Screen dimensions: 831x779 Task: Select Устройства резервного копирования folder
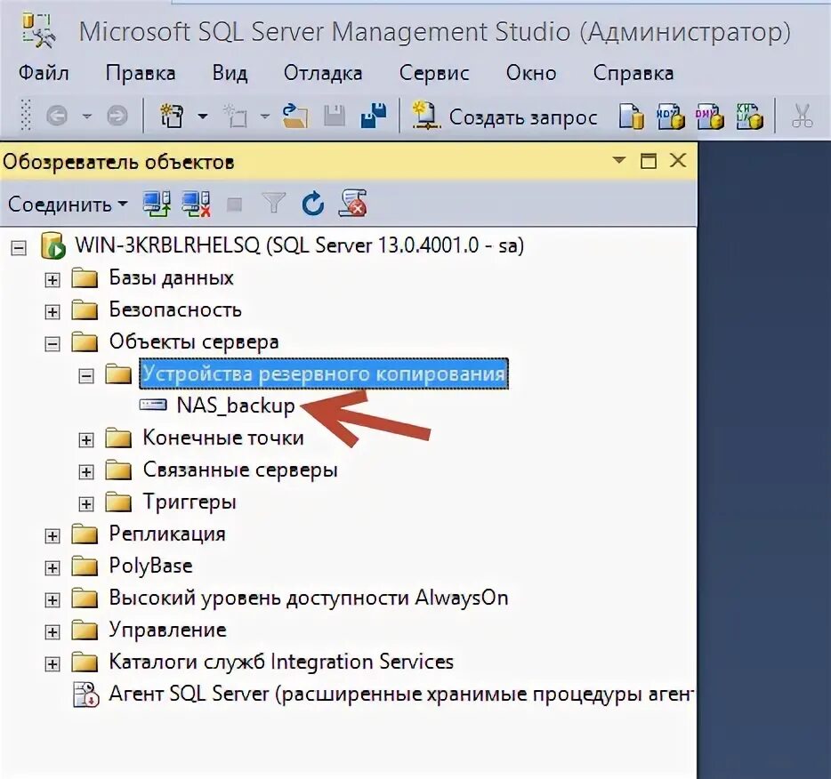pos(324,373)
